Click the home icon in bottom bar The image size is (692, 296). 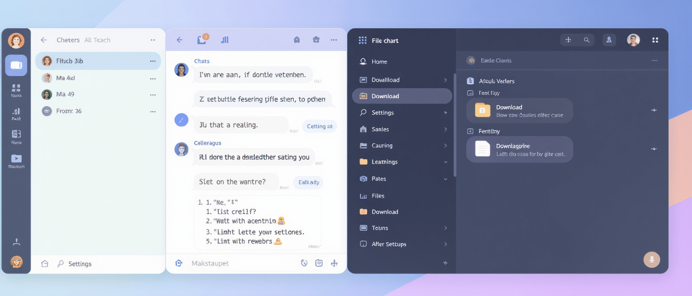45,263
